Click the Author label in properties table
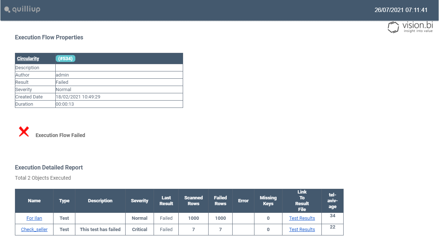 [23, 75]
